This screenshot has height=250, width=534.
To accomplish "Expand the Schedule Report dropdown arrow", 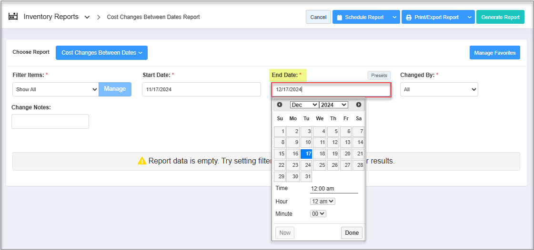I will (394, 18).
